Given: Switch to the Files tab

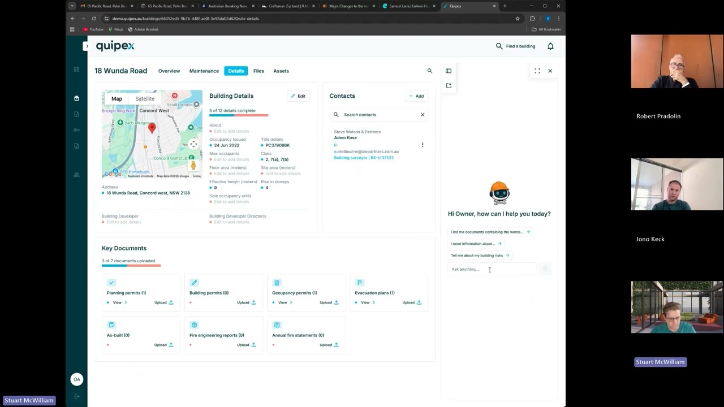Looking at the screenshot, I should (x=258, y=71).
